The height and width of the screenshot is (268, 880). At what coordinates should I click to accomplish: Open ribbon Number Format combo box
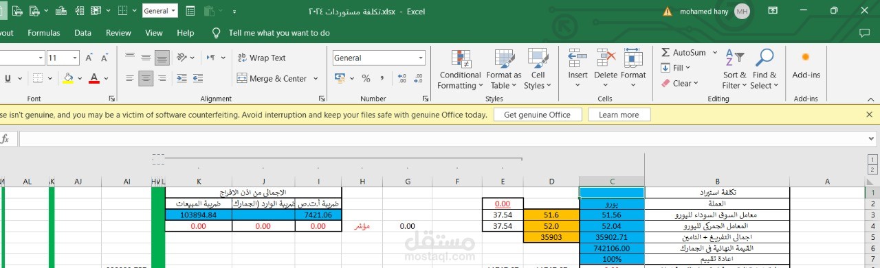pyautogui.click(x=379, y=58)
